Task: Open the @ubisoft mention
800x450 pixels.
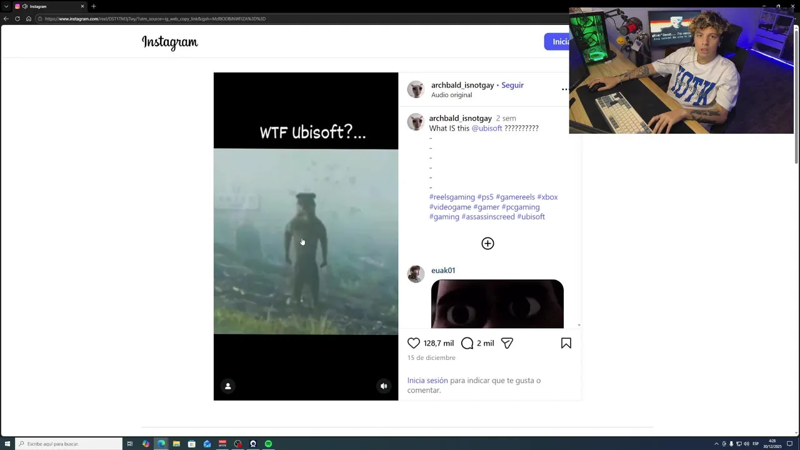Action: [487, 128]
